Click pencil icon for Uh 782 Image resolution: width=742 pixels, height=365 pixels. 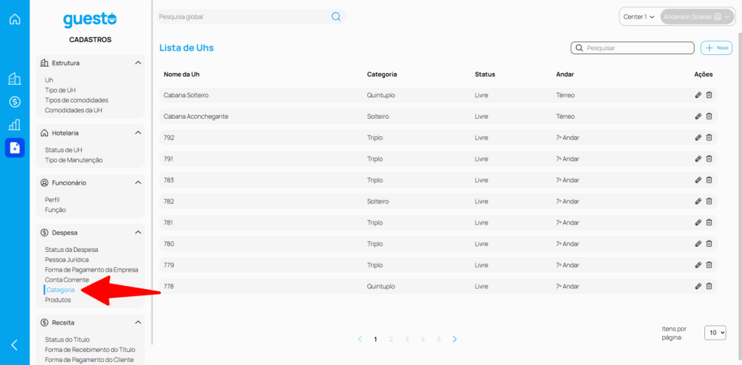click(x=698, y=201)
